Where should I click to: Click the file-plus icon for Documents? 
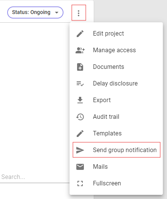pos(80,67)
